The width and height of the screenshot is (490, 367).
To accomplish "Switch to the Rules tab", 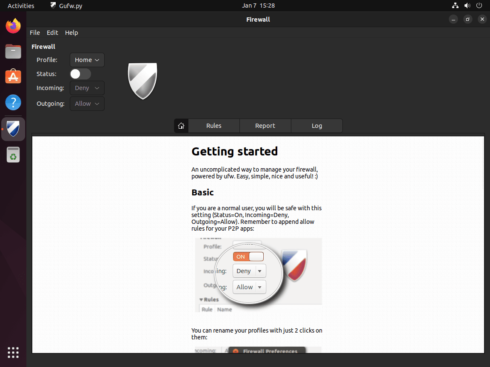I will (214, 126).
